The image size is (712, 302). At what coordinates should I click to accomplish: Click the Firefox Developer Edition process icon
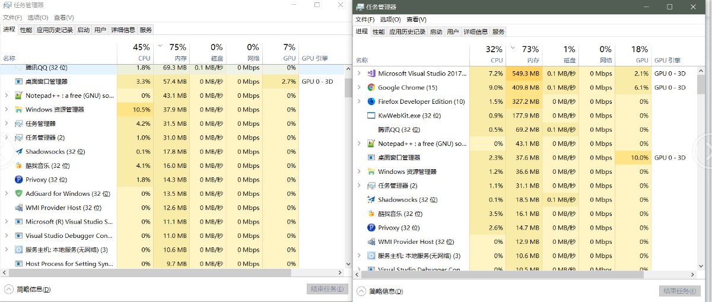click(x=371, y=101)
